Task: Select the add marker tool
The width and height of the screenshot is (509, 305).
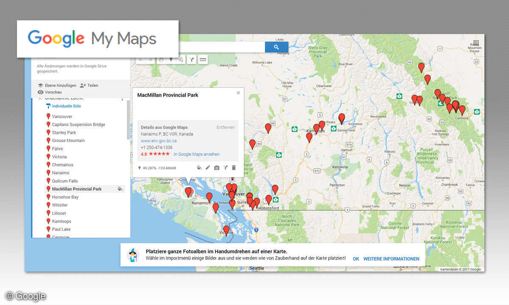Action: coord(171,60)
